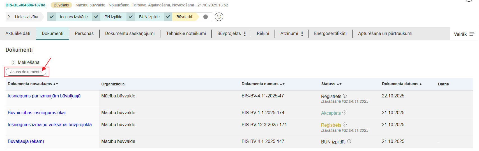Sort by Dokumenta numurs column arrows

[282, 84]
